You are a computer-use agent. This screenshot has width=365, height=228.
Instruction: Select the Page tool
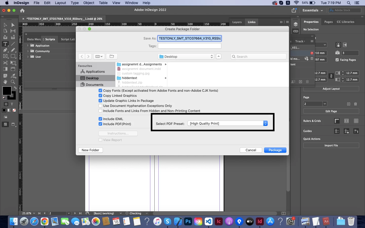click(x=5, y=31)
